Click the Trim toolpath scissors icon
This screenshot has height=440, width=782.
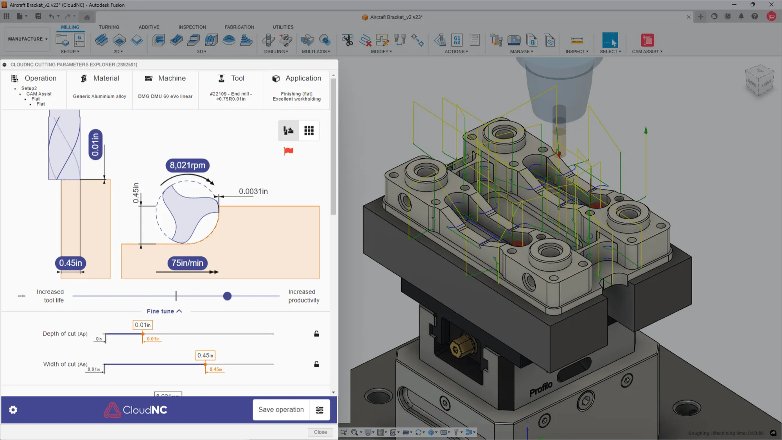click(347, 40)
